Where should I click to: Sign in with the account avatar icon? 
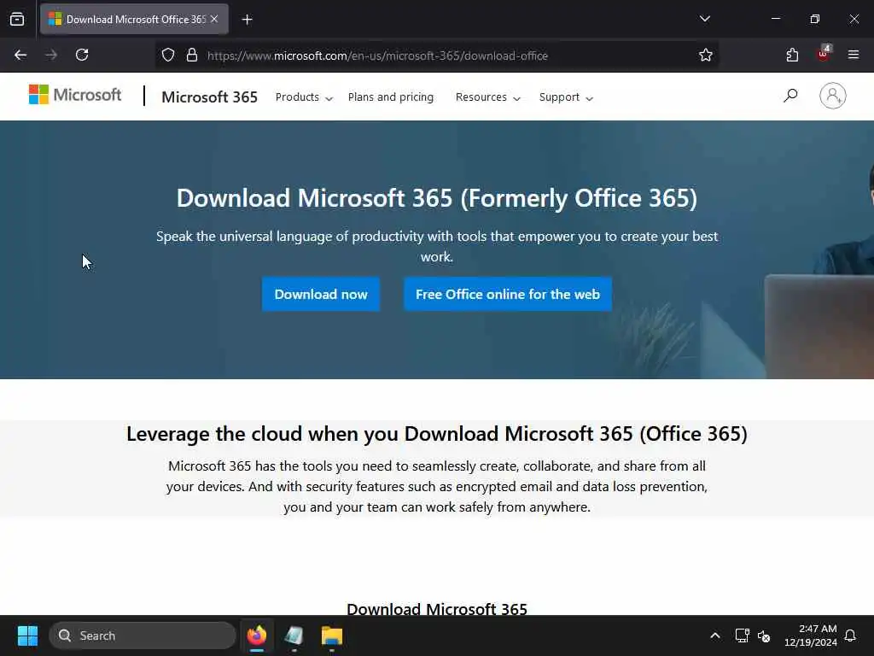click(833, 96)
